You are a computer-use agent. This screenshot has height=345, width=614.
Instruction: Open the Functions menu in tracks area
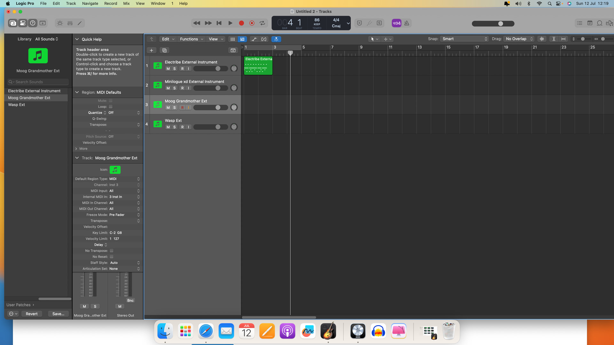click(x=191, y=39)
